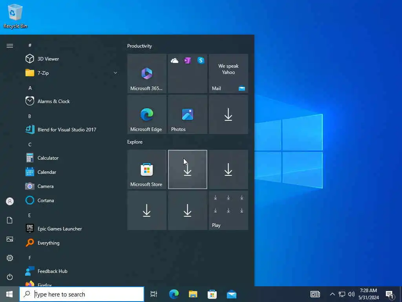Image resolution: width=402 pixels, height=302 pixels.
Task: Click the Windows Start button
Action: point(9,294)
